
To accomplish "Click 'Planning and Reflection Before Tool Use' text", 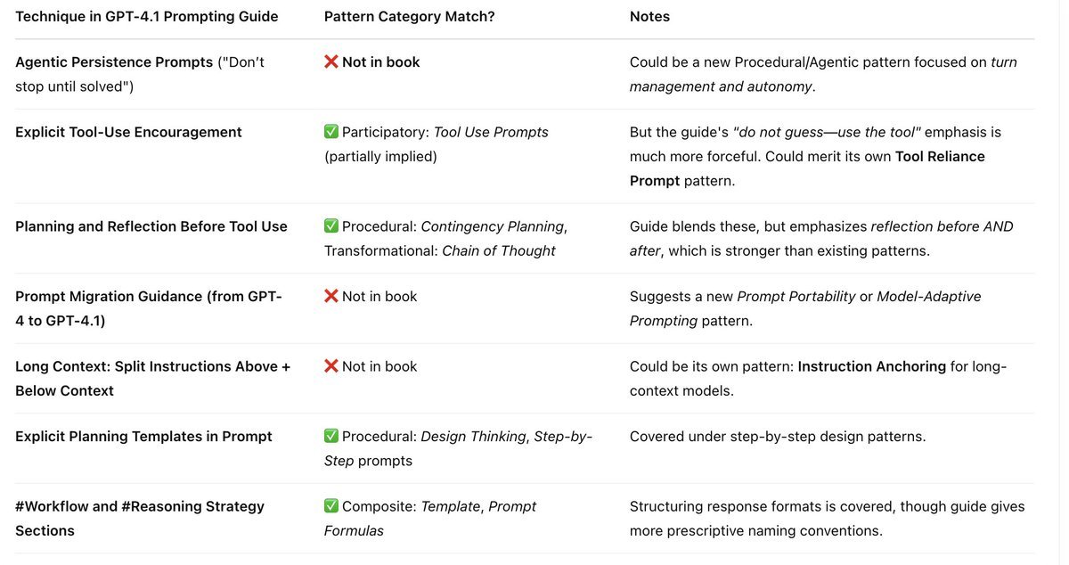I will pyautogui.click(x=151, y=226).
